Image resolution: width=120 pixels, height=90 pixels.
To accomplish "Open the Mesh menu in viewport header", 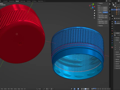I will click(x=12, y=89).
